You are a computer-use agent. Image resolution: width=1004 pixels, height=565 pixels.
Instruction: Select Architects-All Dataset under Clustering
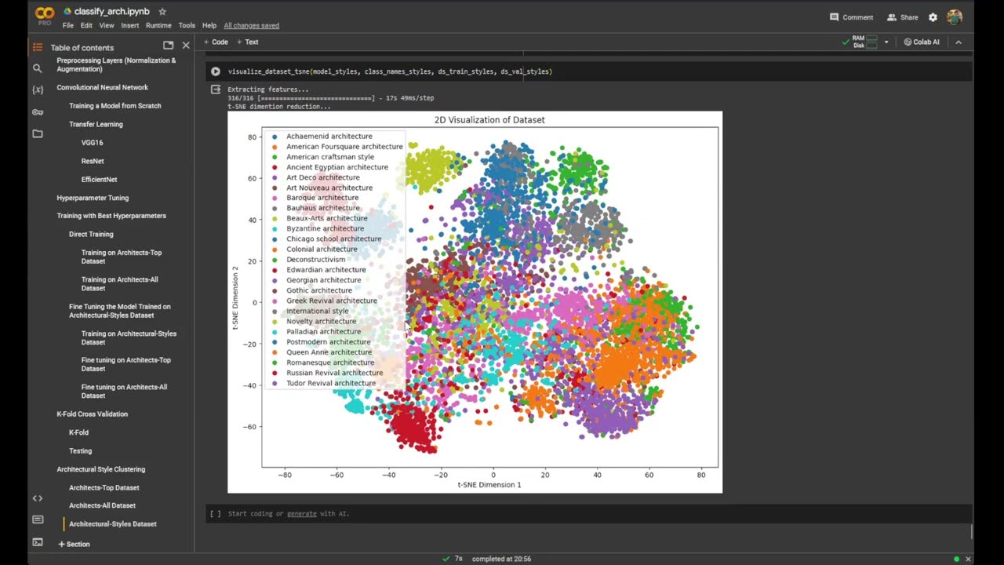click(x=102, y=505)
